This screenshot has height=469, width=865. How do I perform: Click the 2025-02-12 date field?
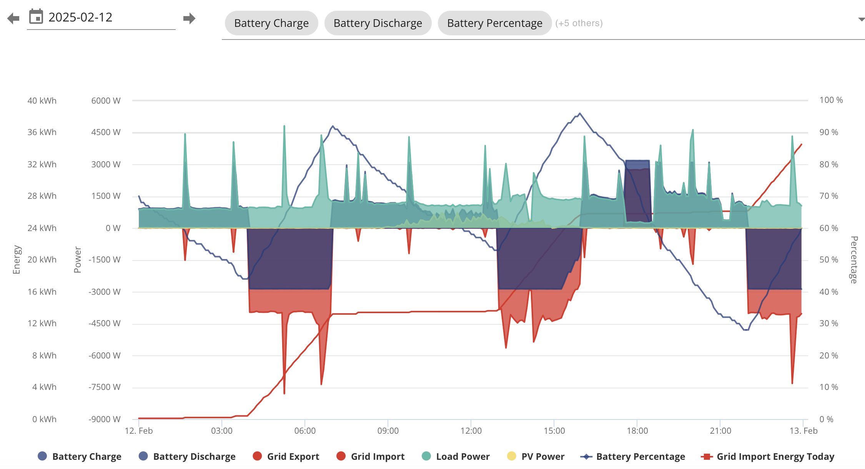point(101,17)
